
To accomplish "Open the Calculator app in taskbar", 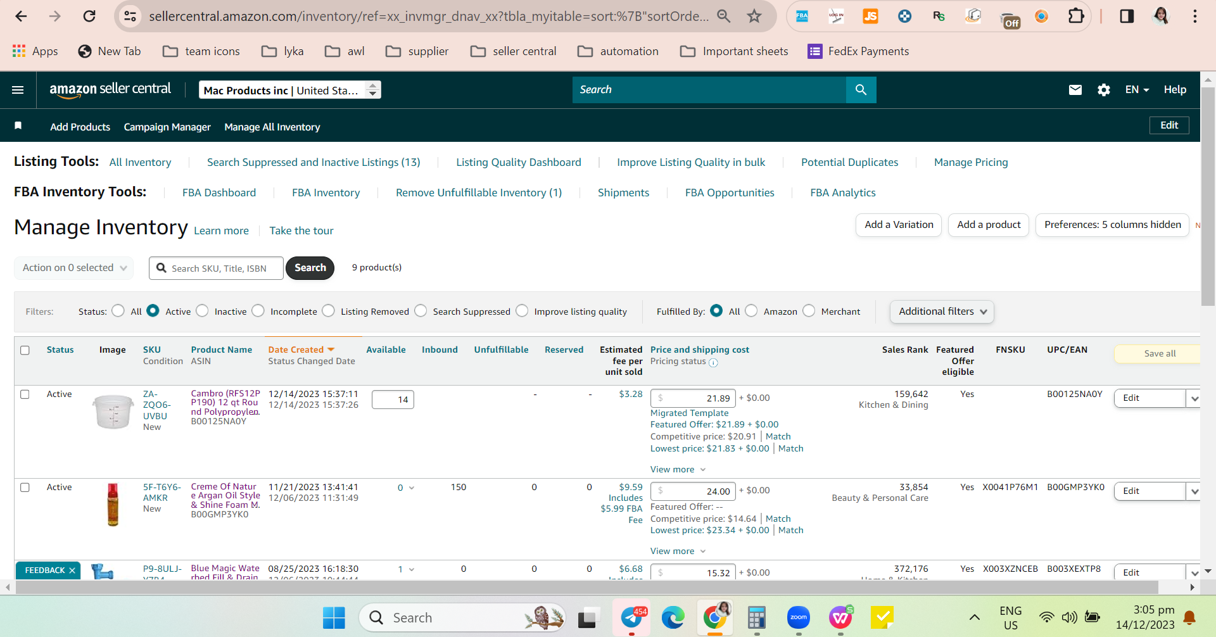I will [x=756, y=617].
